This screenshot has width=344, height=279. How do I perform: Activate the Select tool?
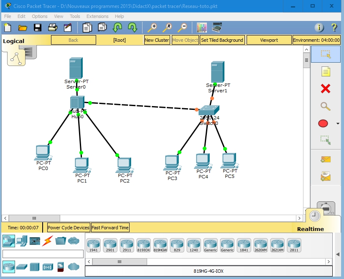tap(326, 54)
